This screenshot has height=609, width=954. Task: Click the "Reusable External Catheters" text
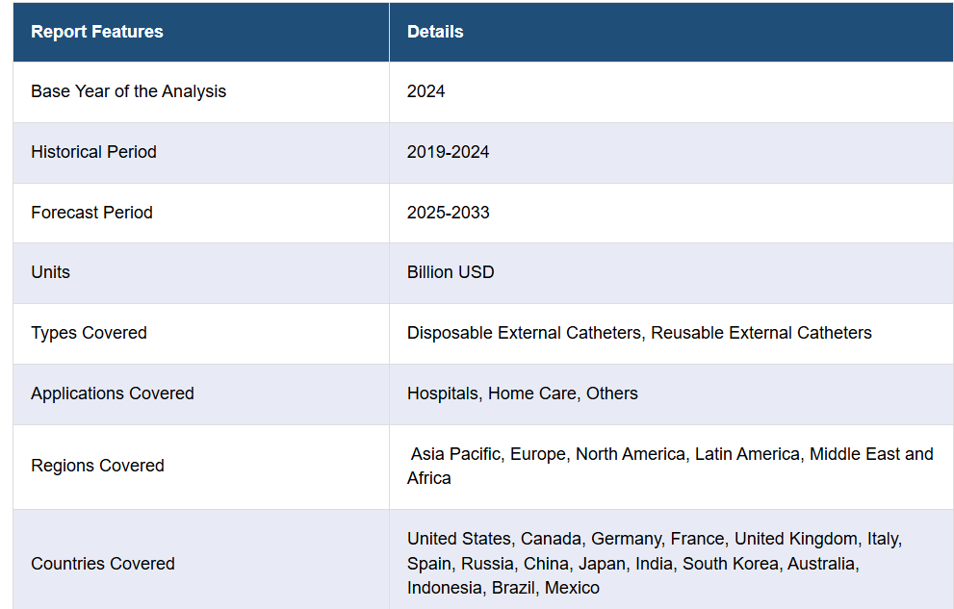click(x=761, y=333)
